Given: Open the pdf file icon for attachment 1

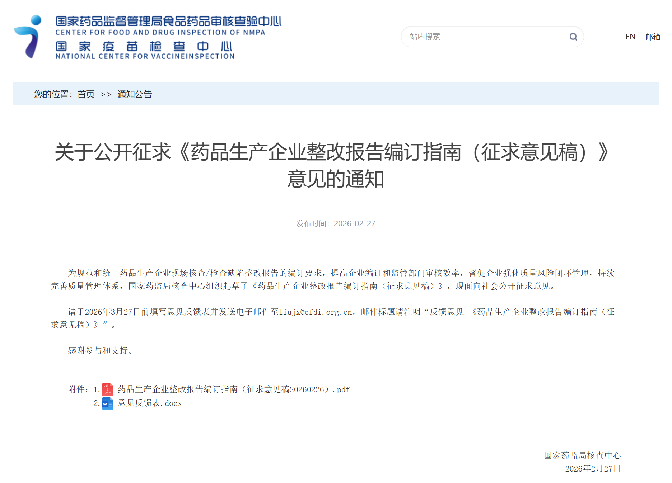Looking at the screenshot, I should (107, 389).
